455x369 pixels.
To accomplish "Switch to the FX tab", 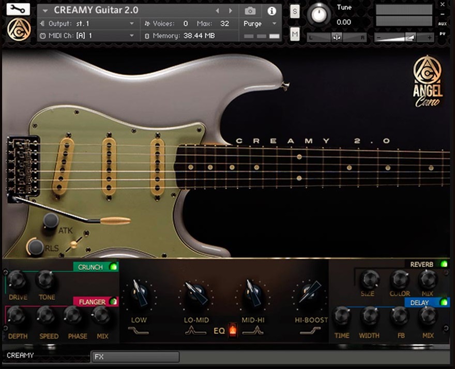I will click(135, 357).
